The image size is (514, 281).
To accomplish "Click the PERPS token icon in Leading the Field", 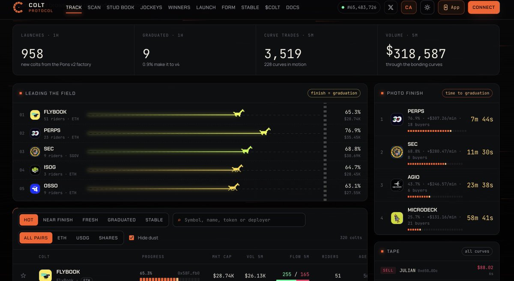I will point(35,133).
